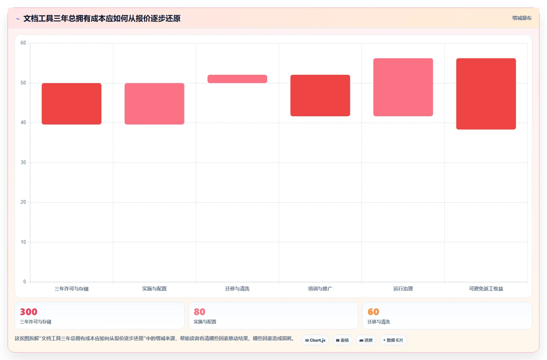Select the 数据卡片 tag chip
Screen dimensions: 547x360
(x=393, y=340)
